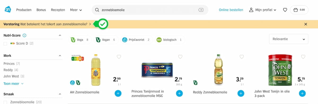
Task: Click Nutri-Score info icon
Action: (24, 35)
